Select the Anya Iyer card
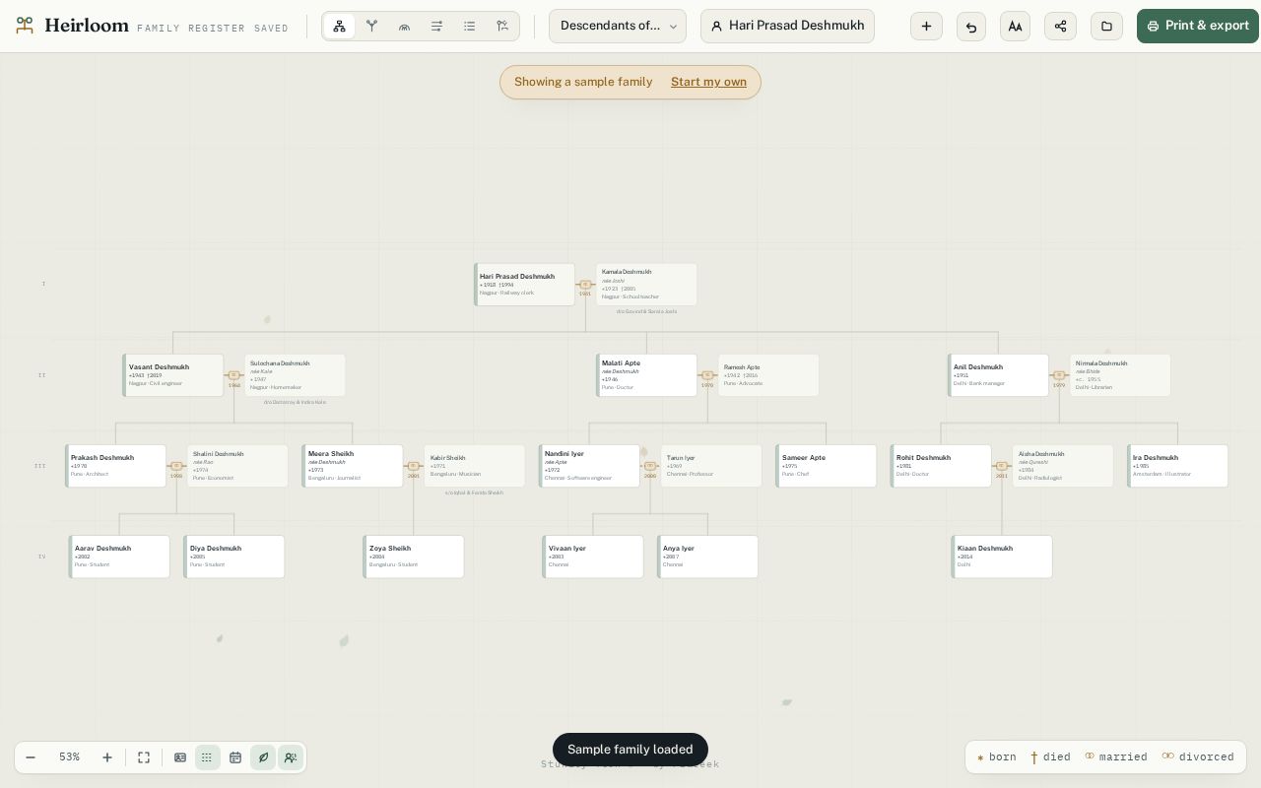 coord(707,557)
